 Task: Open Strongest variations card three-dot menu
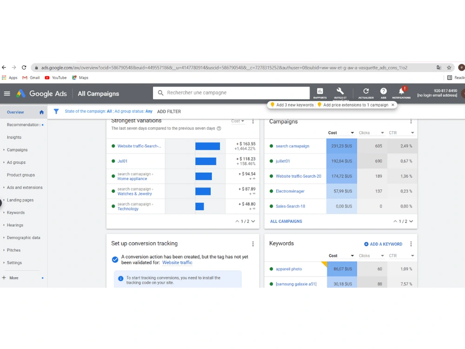pos(253,121)
